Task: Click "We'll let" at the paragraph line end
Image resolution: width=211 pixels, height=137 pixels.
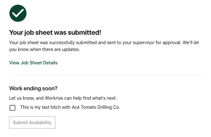Action: pyautogui.click(x=191, y=43)
